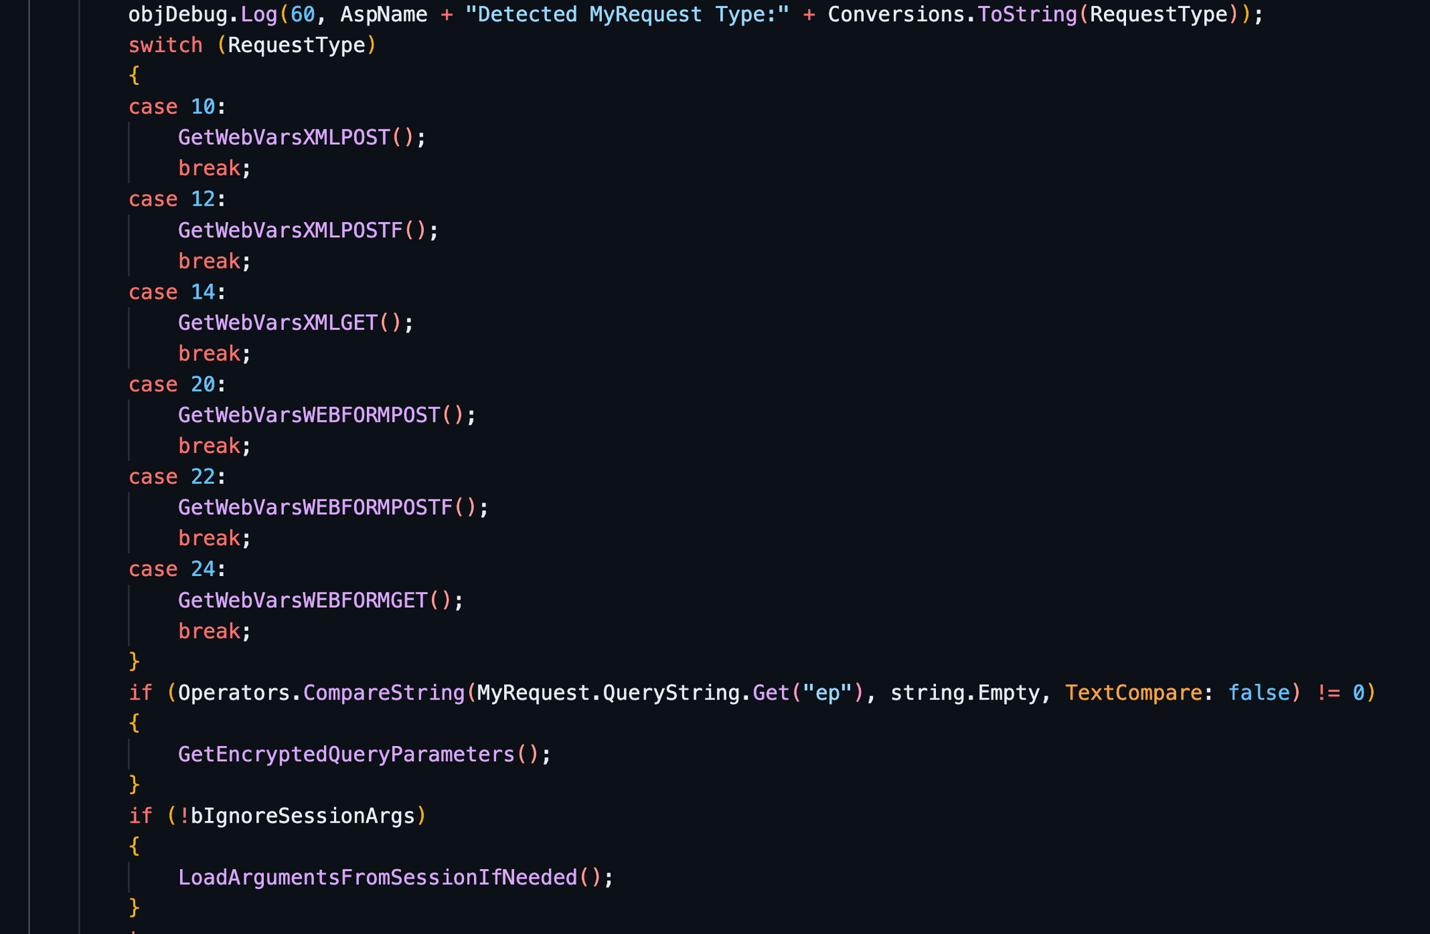Click Conversions.ToString in the log line
This screenshot has width=1430, height=934.
952,14
